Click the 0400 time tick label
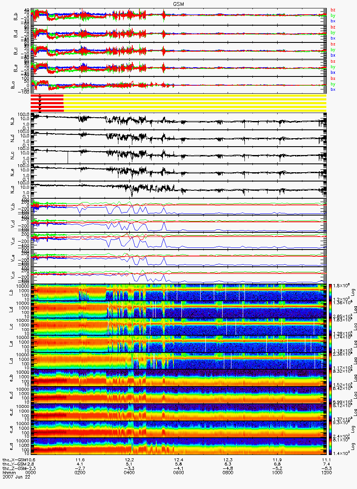This screenshot has height=489, width=357. [x=129, y=473]
